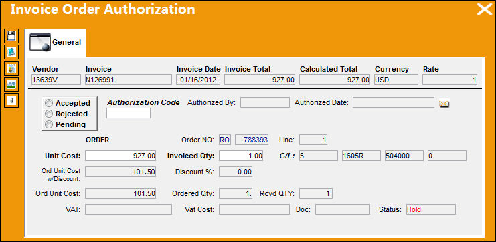Click the Status field showing Hold
496x242 pixels.
tap(431, 209)
